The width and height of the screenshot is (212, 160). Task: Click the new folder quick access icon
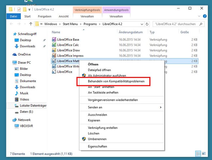coord(24,9)
